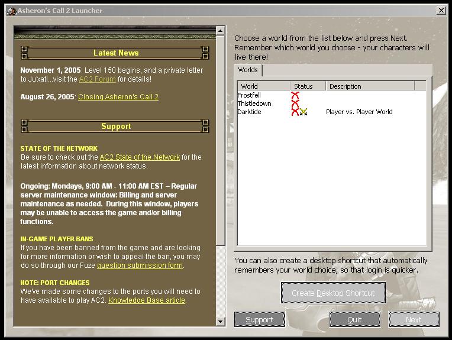The width and height of the screenshot is (452, 340).
Task: Open the Closing Asheron's Call 2 link
Action: [118, 97]
